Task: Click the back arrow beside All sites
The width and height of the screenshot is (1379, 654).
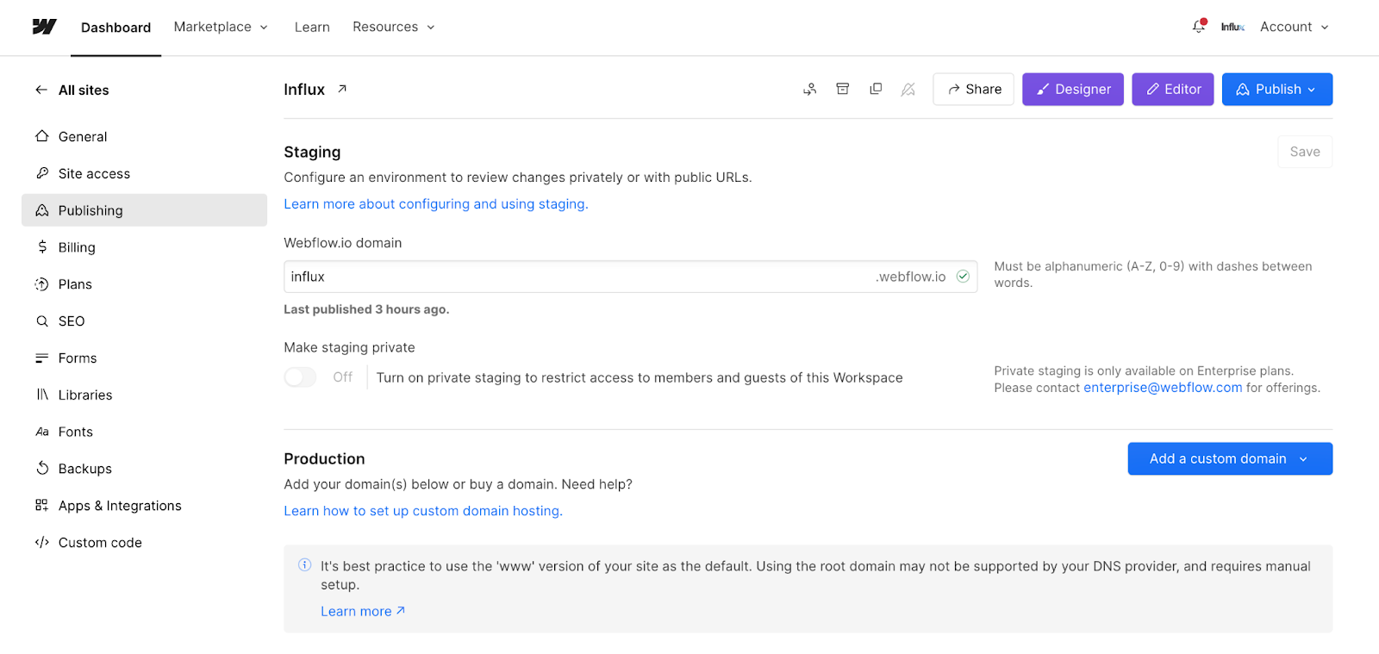Action: pos(41,90)
